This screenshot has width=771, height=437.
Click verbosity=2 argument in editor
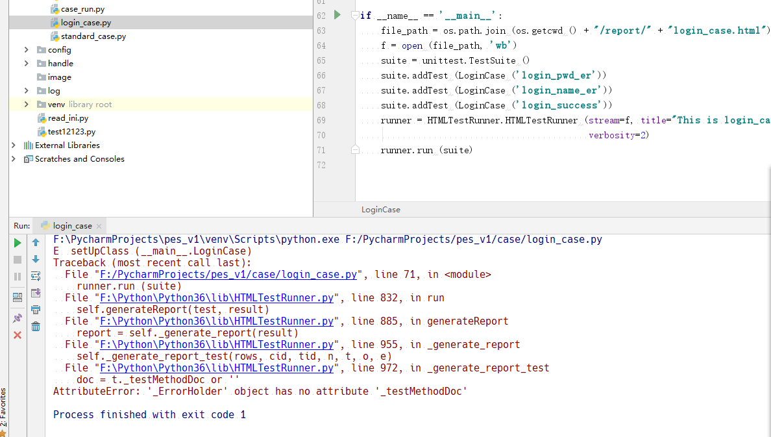[618, 135]
